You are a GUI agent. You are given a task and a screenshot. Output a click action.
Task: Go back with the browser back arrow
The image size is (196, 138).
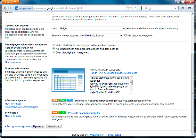click(5, 8)
